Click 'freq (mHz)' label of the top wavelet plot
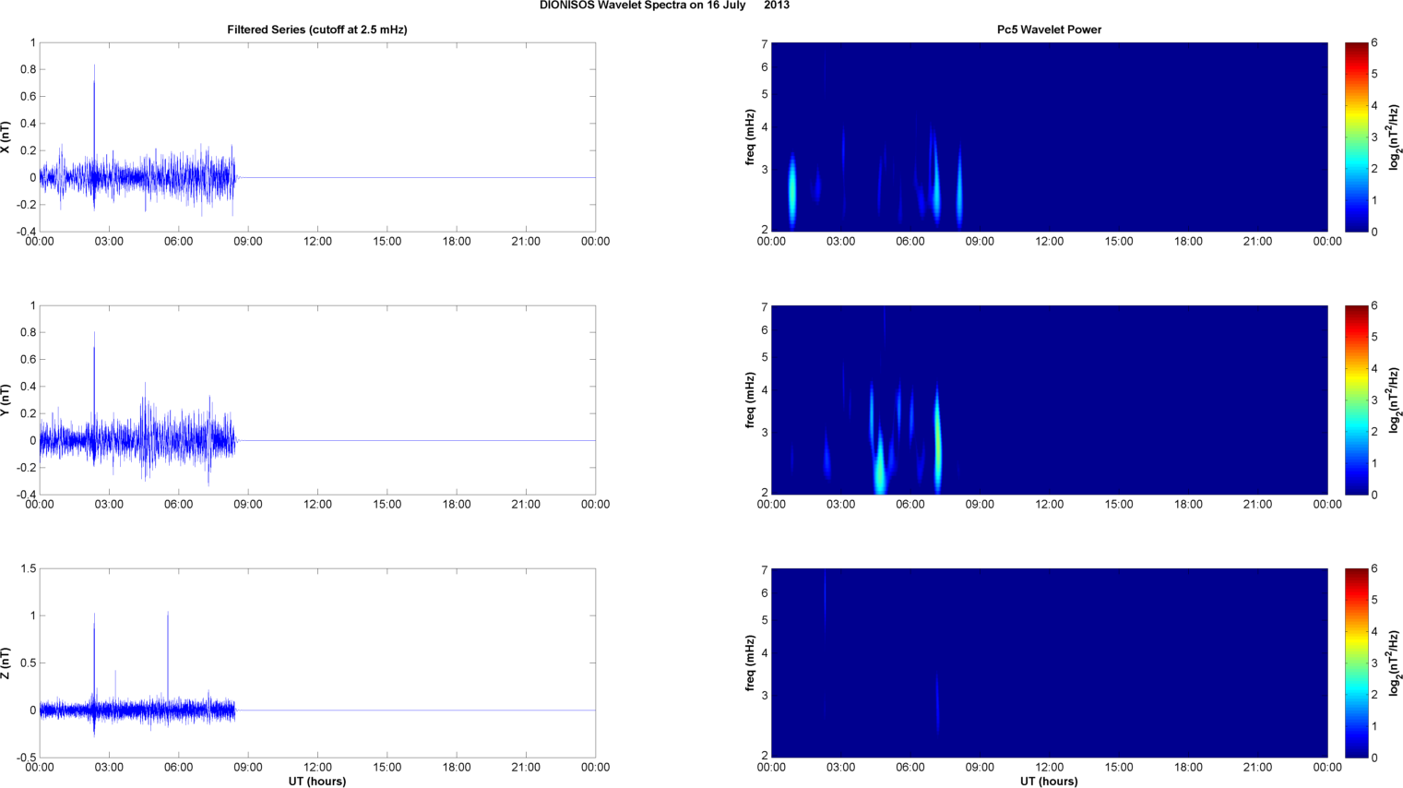1403x788 pixels. (x=750, y=137)
